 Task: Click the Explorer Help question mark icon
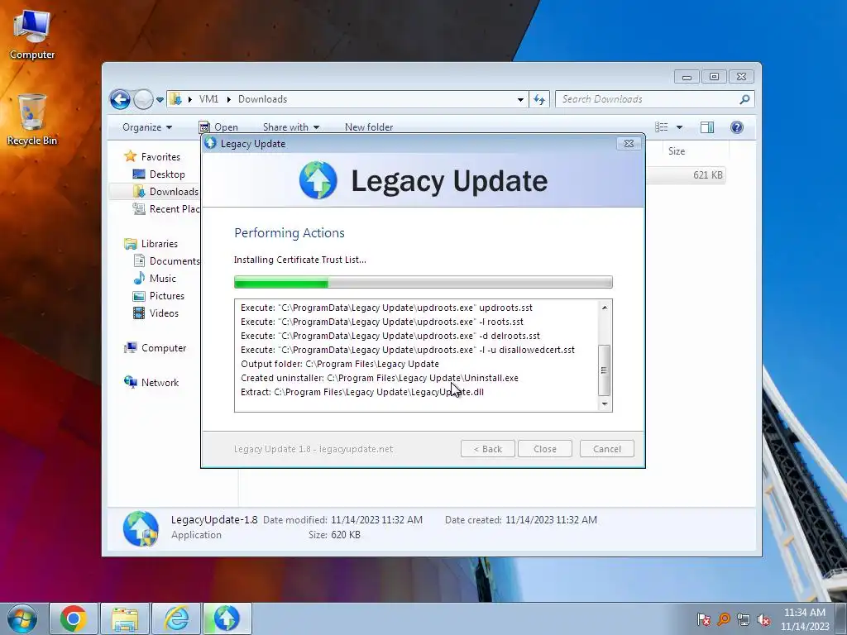(737, 127)
